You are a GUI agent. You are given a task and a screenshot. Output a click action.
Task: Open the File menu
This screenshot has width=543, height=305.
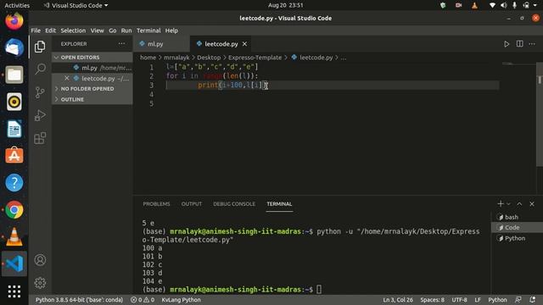tap(36, 30)
